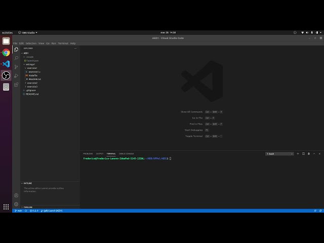Image resolution: width=324 pixels, height=243 pixels.
Task: Switch to the Debug Console tab
Action: (x=126, y=154)
